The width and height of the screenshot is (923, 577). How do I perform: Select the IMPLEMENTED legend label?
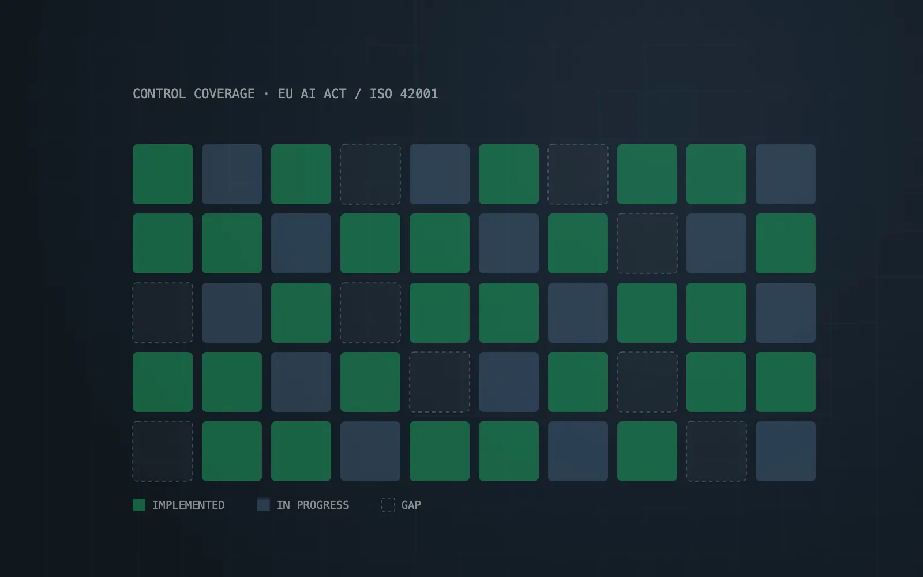pyautogui.click(x=189, y=505)
